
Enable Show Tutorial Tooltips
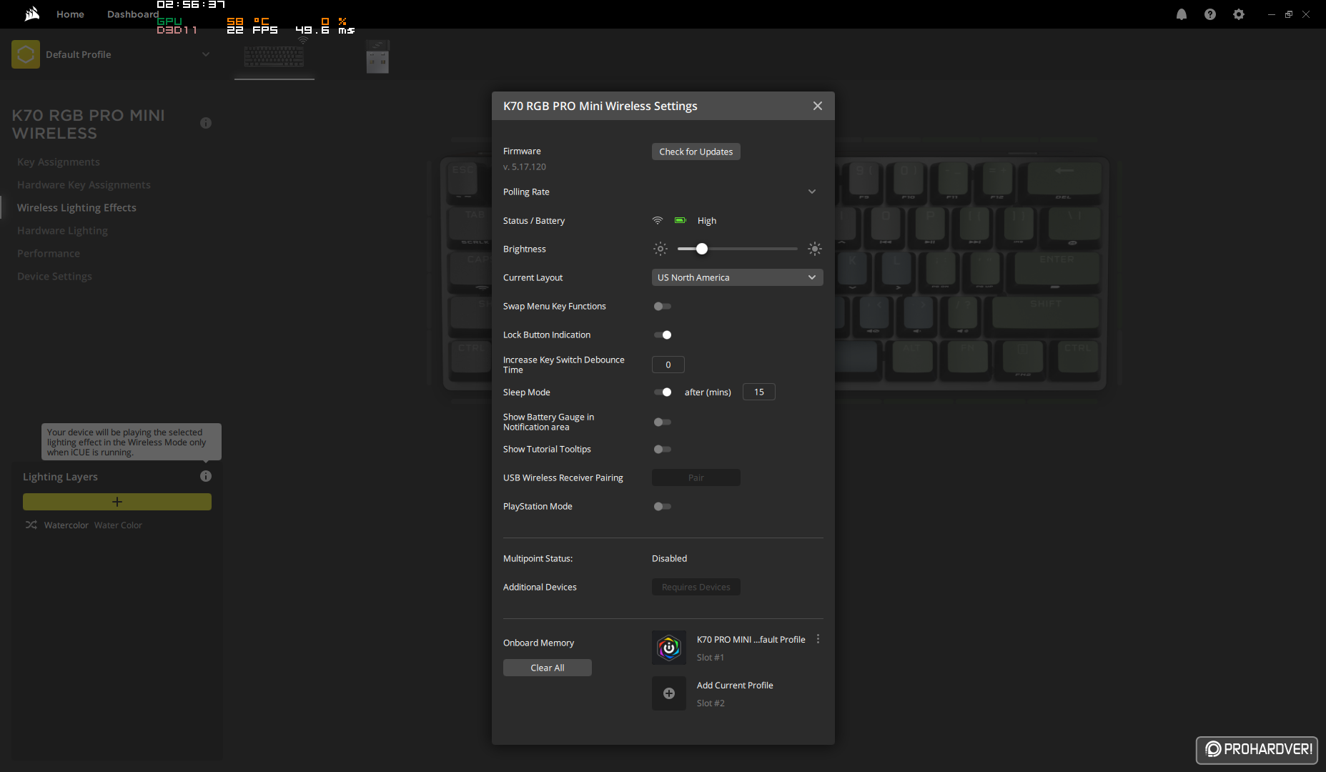coord(663,449)
